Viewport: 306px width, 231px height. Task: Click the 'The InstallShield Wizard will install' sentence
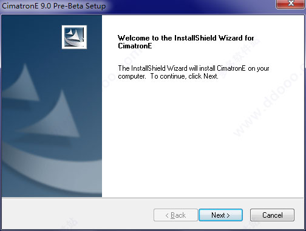167,68
